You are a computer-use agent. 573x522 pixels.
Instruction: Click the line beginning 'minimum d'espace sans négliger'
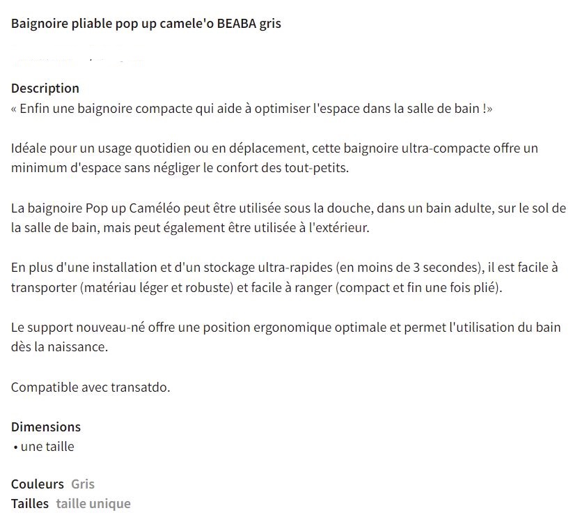[179, 168]
